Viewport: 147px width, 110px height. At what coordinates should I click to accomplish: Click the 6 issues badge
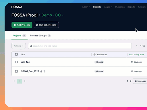pyautogui.click(x=99, y=62)
